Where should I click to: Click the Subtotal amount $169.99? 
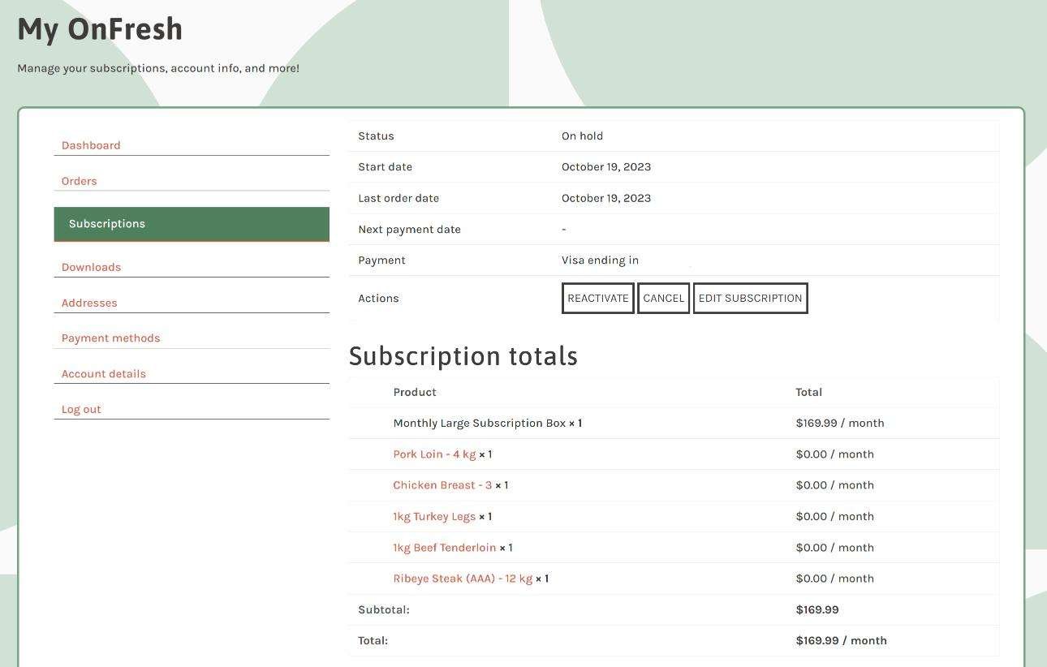tap(817, 609)
